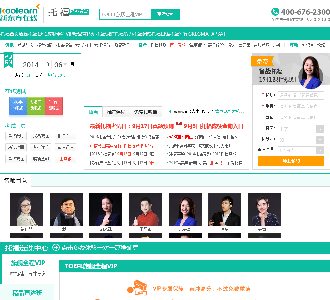Open the 词汇测试 green tile
Image resolution: width=330 pixels, height=300 pixels.
coord(36,106)
